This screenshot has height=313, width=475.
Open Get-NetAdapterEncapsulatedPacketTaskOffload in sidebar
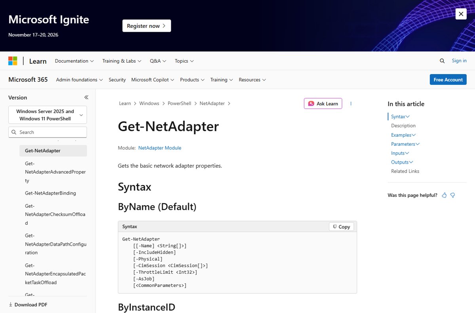(x=55, y=274)
